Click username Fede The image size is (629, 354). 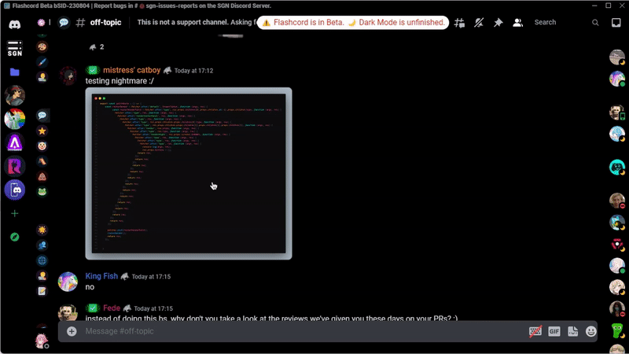tap(112, 308)
